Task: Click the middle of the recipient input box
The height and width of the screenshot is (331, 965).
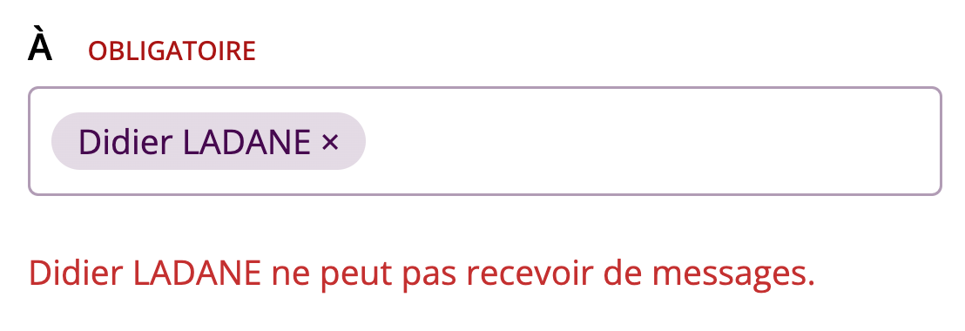Action: 485,141
